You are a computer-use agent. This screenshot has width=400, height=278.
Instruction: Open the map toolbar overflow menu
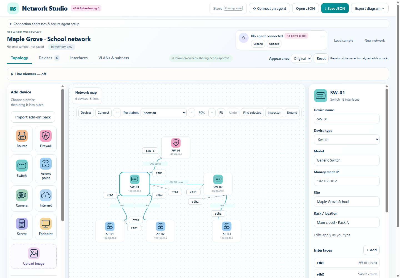117,113
